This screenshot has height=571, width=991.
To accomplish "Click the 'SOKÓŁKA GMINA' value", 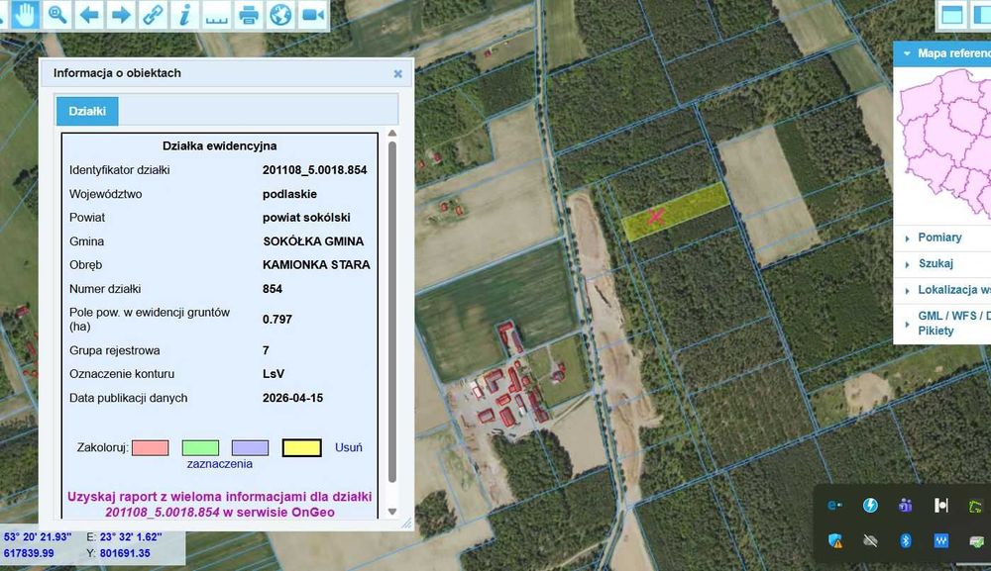I will pyautogui.click(x=313, y=241).
